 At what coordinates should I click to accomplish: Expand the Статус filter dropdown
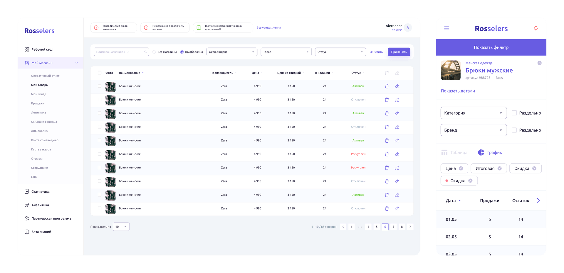point(340,52)
